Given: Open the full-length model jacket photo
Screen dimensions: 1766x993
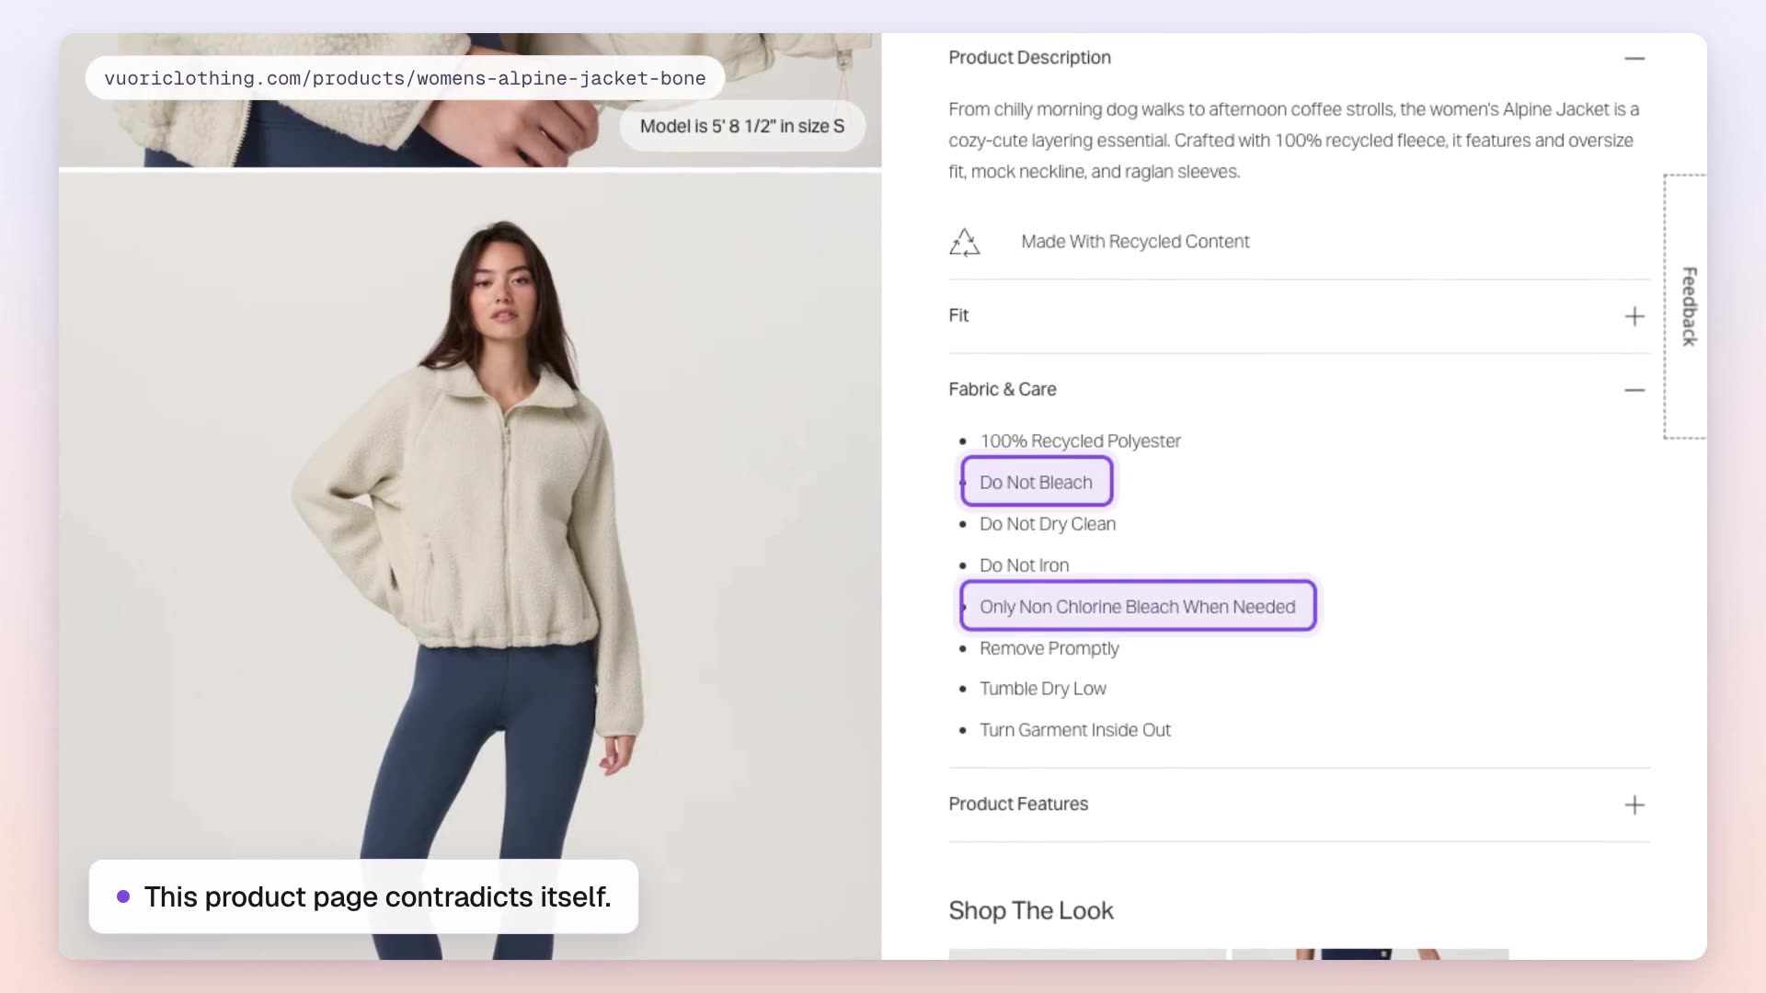Looking at the screenshot, I should point(470,565).
